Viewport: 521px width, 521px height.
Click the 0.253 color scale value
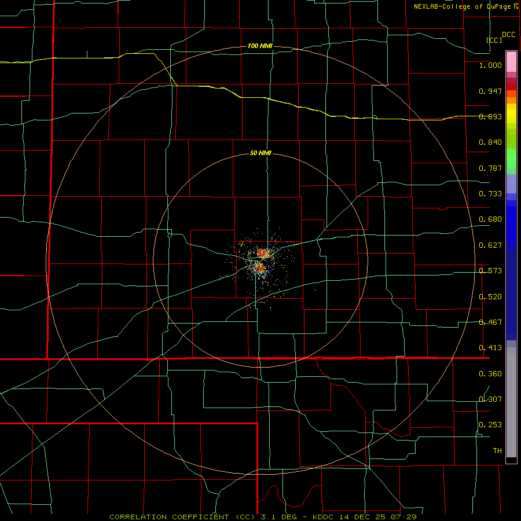point(490,425)
